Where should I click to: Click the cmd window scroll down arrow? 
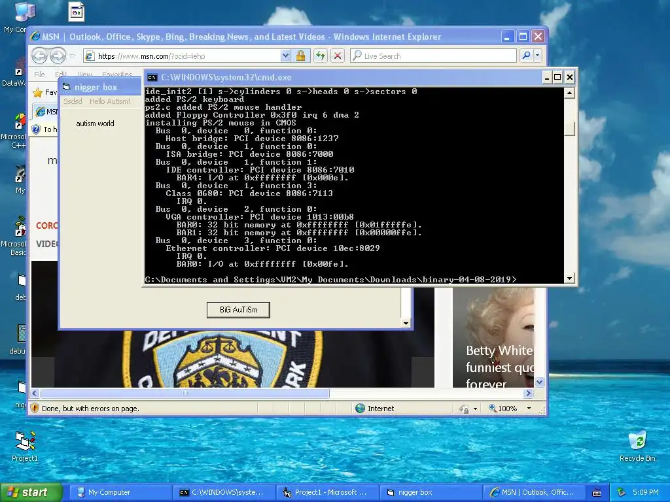(569, 278)
